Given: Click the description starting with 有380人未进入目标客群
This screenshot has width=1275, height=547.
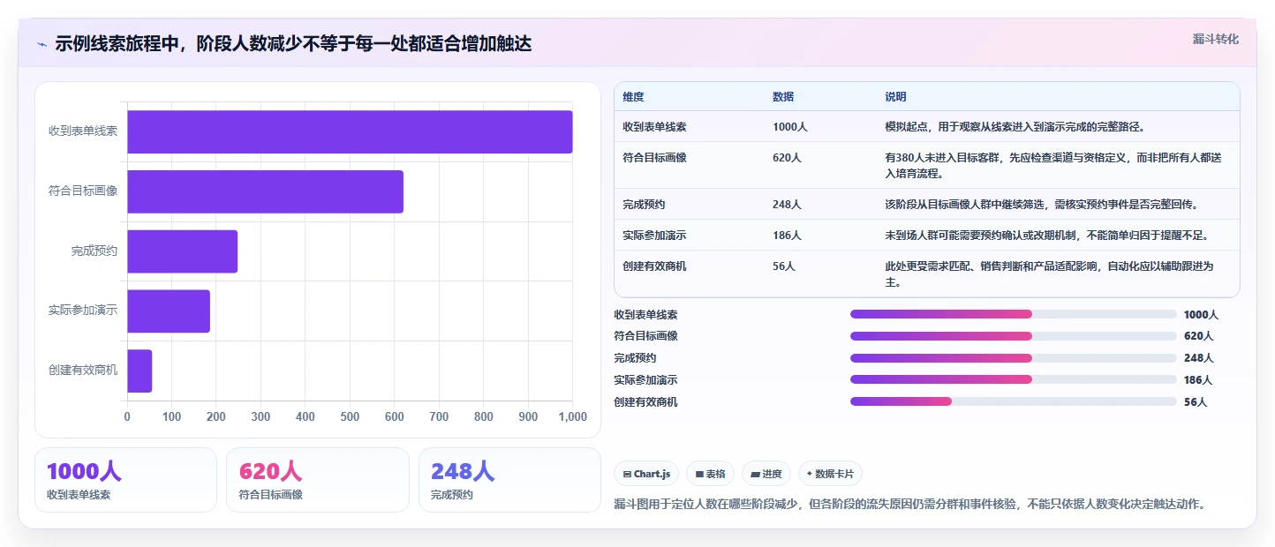Looking at the screenshot, I should coord(1052,166).
